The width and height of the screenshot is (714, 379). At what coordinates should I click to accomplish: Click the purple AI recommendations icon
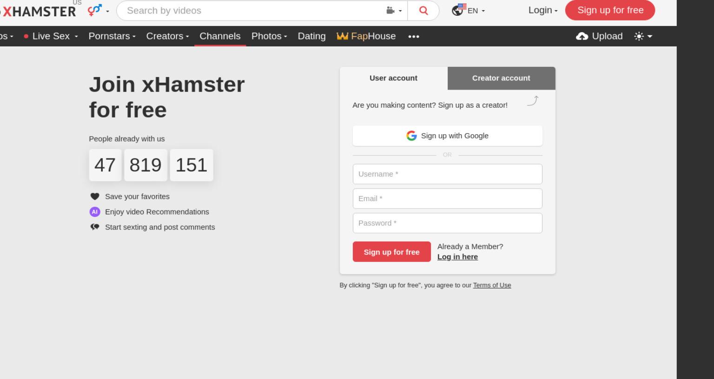pyautogui.click(x=95, y=212)
